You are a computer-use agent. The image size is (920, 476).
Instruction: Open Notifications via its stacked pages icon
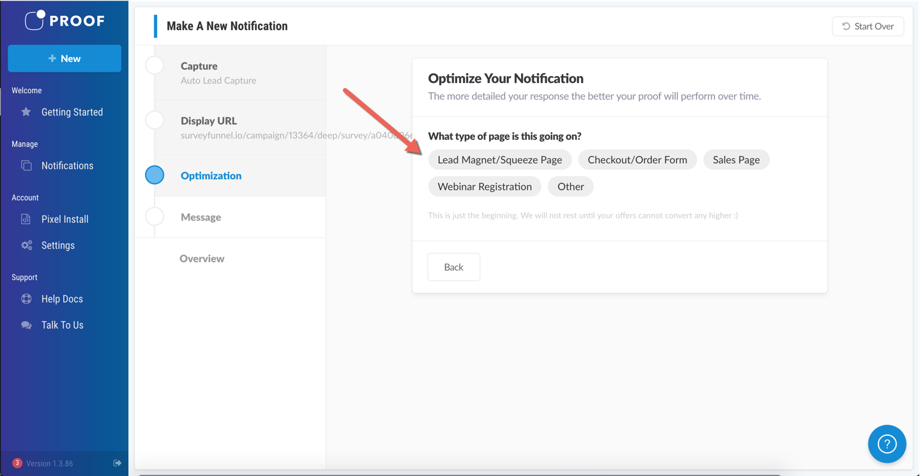pos(26,166)
